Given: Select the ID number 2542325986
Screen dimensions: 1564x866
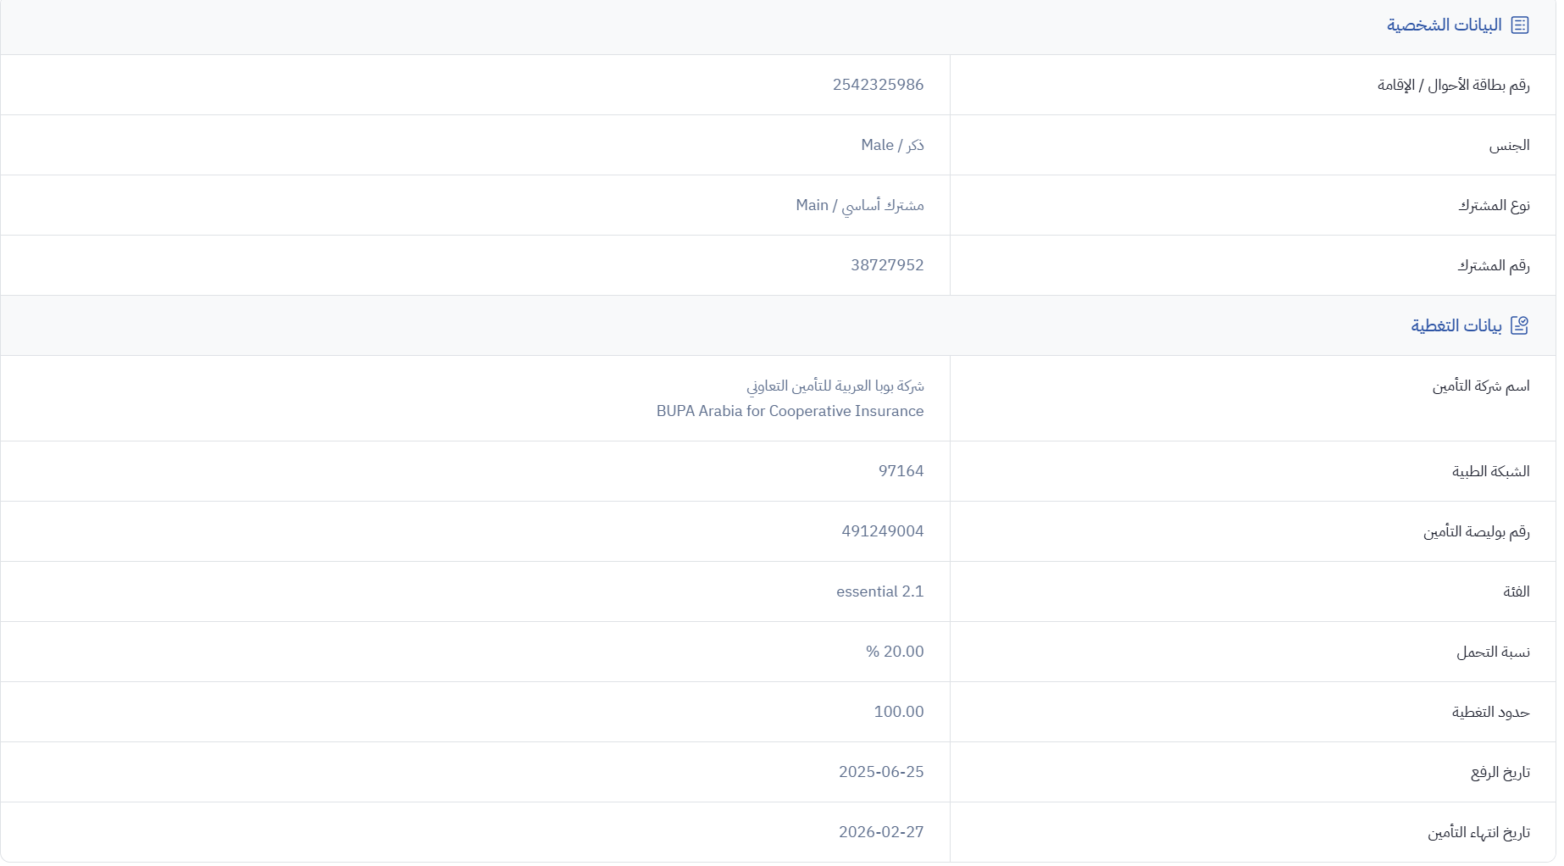Looking at the screenshot, I should 878,85.
